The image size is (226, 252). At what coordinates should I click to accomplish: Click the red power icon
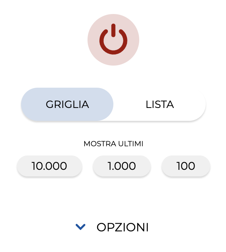113,39
